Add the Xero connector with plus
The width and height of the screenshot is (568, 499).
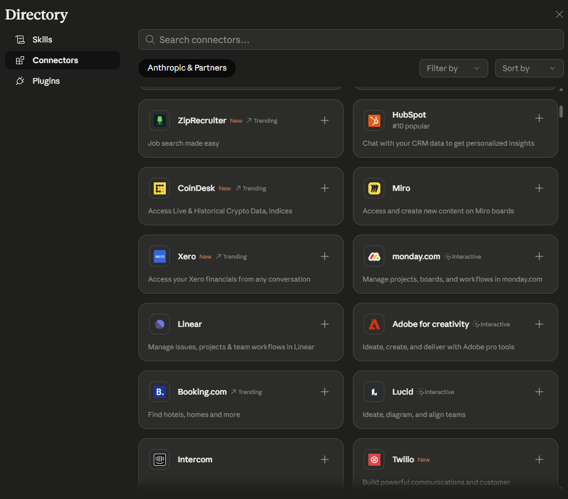point(325,256)
